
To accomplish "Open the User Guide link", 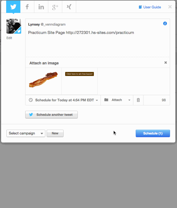I will pos(150,7).
